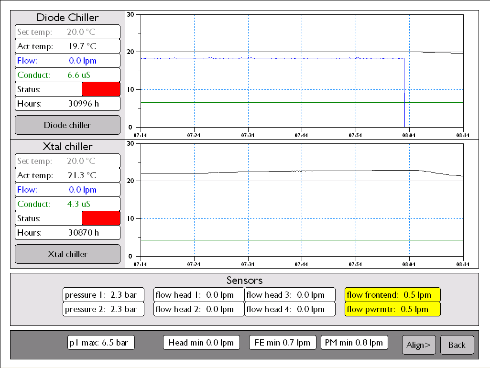Viewport: 490px width, 368px height.
Task: Select the flow head 2 reading
Action: tap(199, 309)
